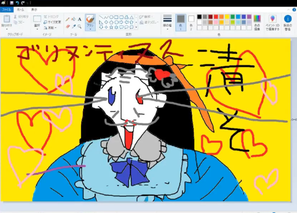Viewport: 297px width, 213px height.
Task: Choose the Curve shape
Action: pyautogui.click(x=106, y=17)
